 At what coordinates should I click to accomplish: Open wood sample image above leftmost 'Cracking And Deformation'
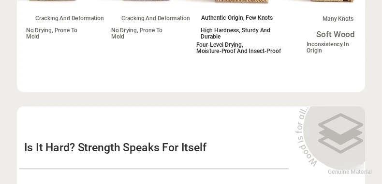[x=52, y=0]
